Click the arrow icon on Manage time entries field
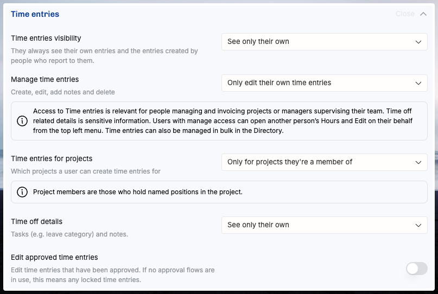 click(418, 83)
